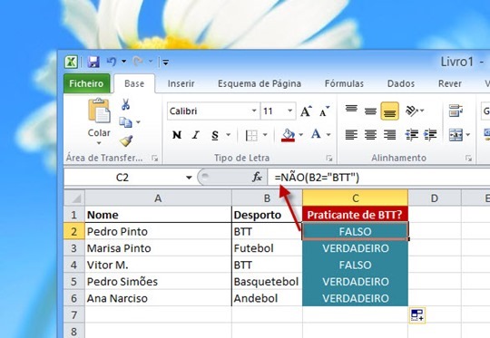Activate the Format Painter brush
Screen dimensions: 490x338
click(126, 141)
